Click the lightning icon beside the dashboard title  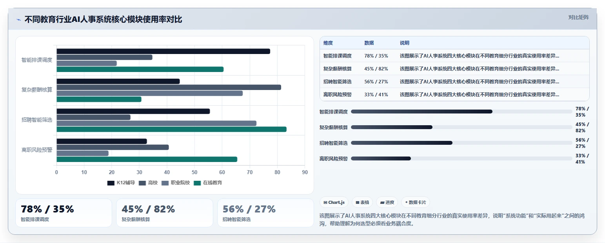pos(19,20)
